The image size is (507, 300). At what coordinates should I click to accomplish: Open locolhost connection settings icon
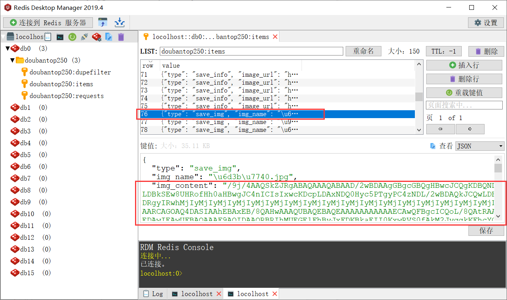click(x=96, y=37)
